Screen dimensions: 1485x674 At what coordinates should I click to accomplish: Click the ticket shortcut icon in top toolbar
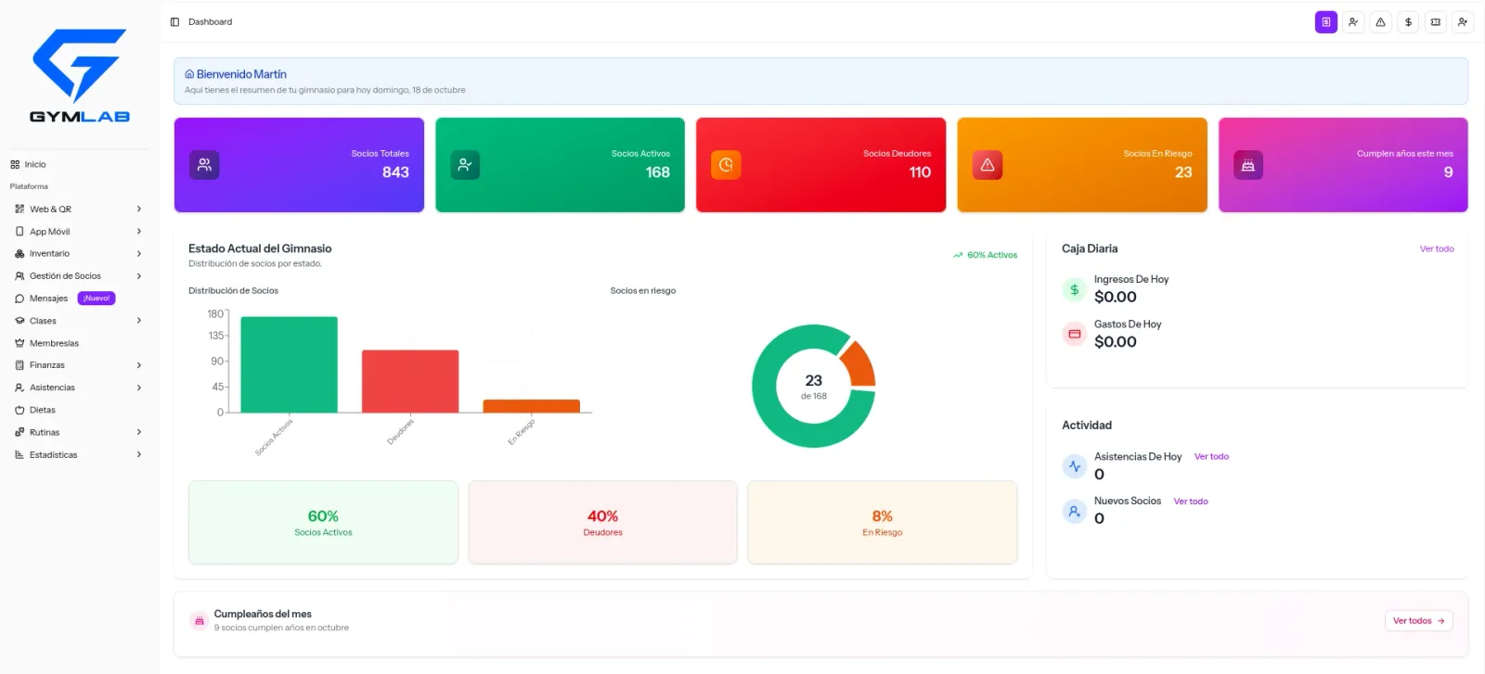pos(1436,22)
